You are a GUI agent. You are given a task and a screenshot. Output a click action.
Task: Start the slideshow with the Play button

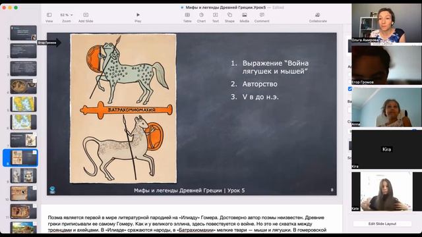pyautogui.click(x=138, y=15)
